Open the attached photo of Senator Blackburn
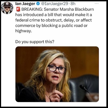 (x=57, y=74)
